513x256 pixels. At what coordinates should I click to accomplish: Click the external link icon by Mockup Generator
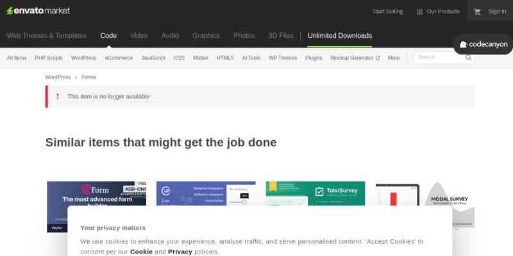(378, 58)
